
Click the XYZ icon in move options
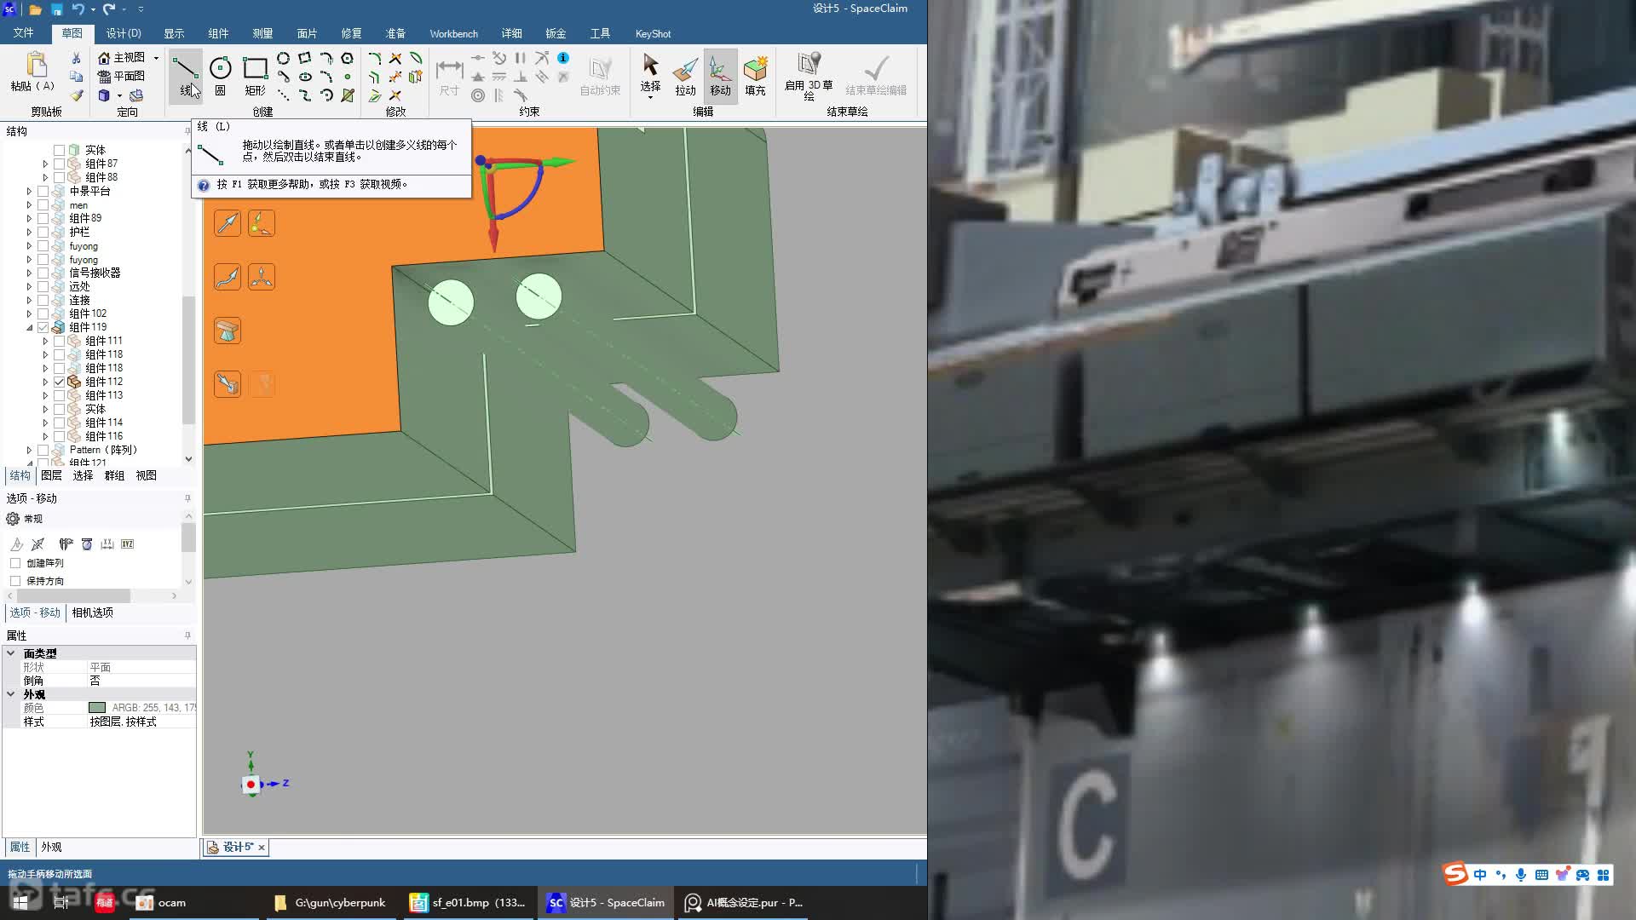click(127, 543)
